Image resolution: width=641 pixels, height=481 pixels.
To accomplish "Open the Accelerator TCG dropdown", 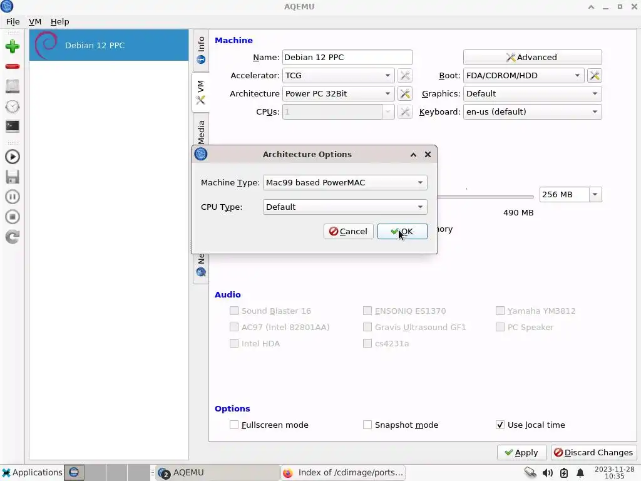I will (x=338, y=75).
